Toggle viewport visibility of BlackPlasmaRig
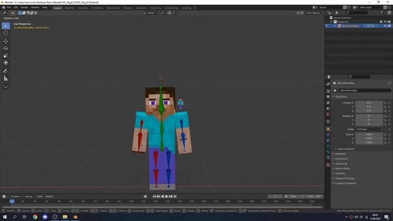 tap(385, 26)
